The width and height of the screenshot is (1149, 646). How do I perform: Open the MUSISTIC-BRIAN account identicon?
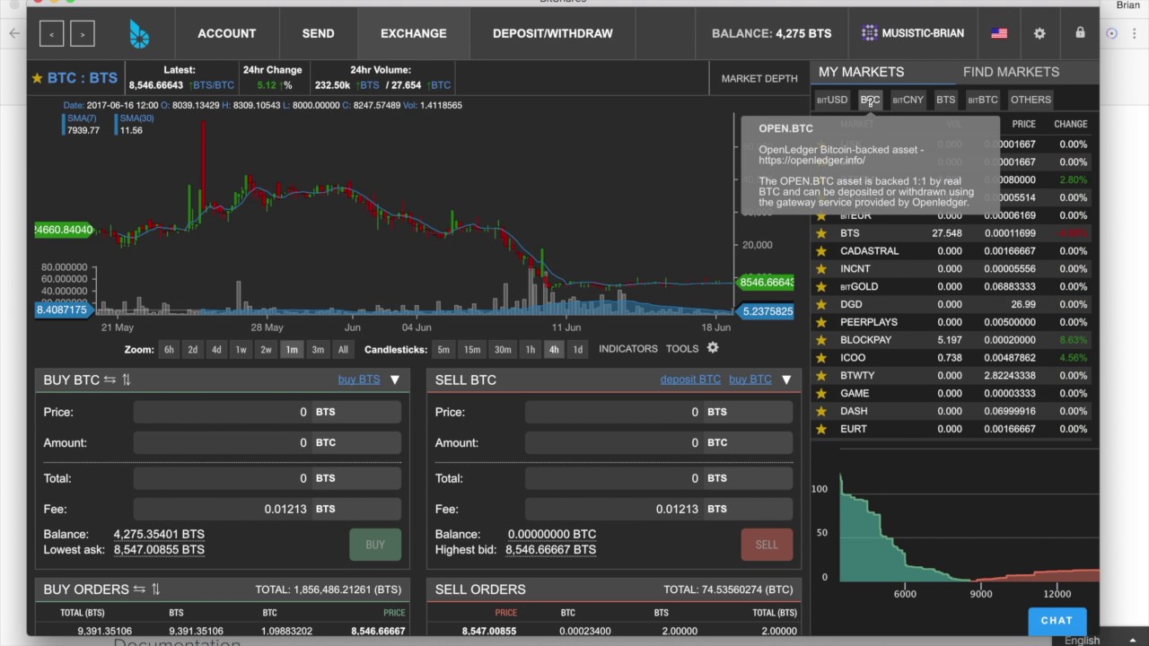point(869,33)
